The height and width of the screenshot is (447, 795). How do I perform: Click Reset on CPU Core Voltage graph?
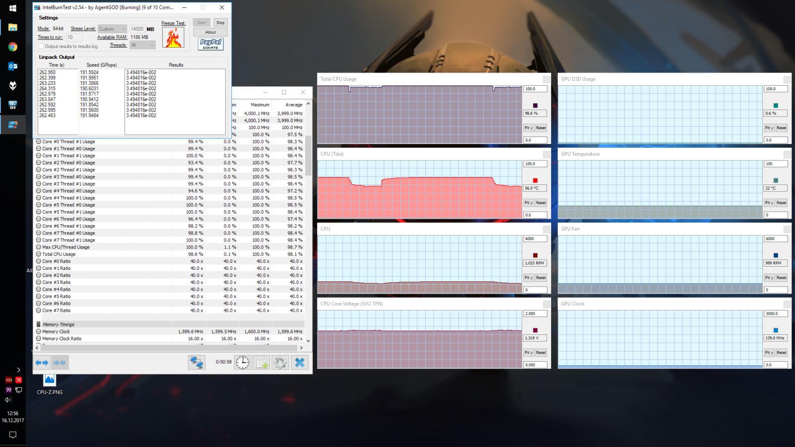click(x=541, y=353)
